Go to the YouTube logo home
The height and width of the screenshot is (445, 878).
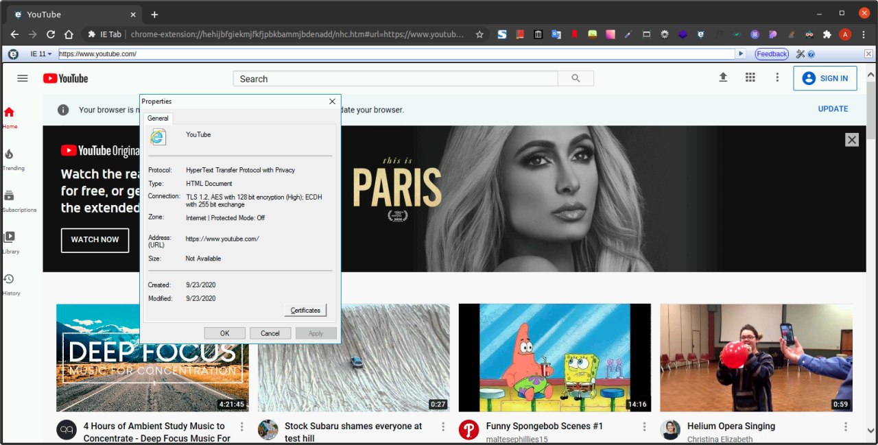[66, 78]
